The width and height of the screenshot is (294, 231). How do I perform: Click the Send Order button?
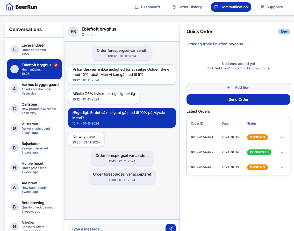tap(238, 99)
